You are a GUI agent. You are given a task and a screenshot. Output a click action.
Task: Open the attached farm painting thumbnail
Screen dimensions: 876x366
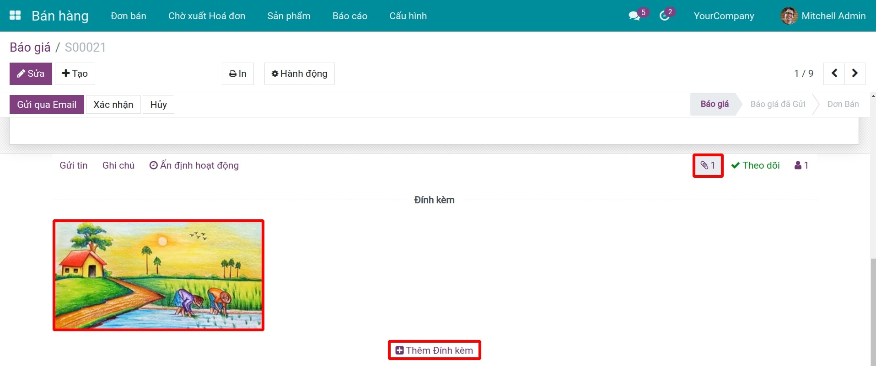[158, 275]
